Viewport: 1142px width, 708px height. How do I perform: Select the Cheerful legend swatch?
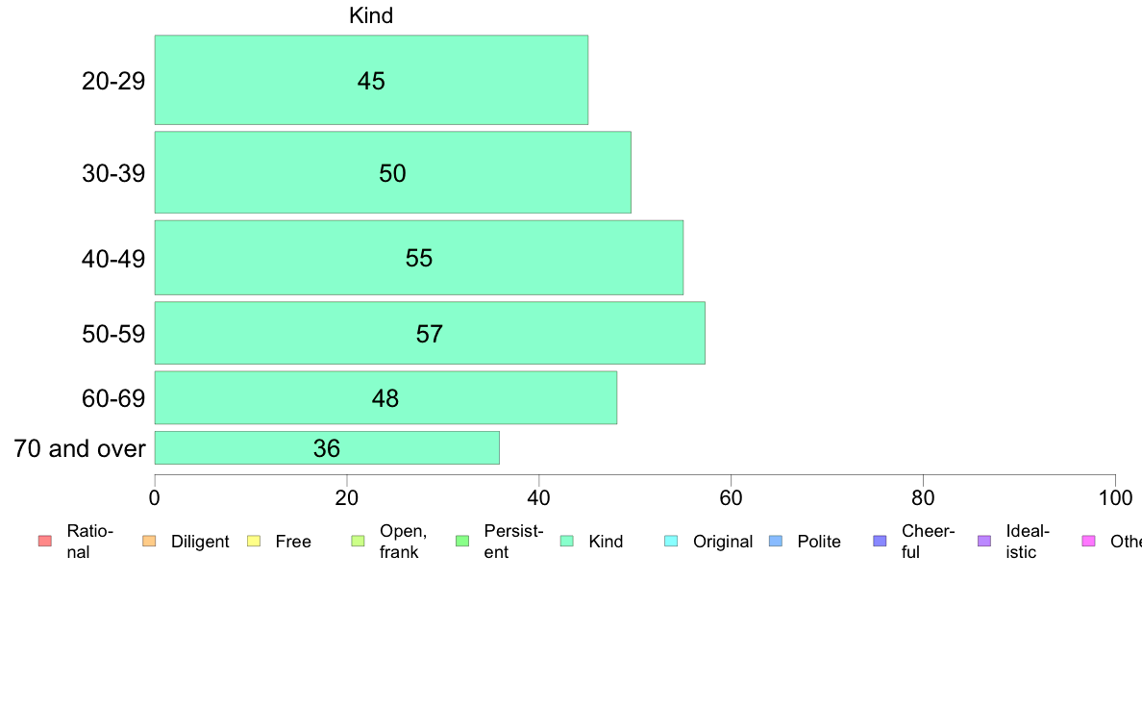point(880,541)
